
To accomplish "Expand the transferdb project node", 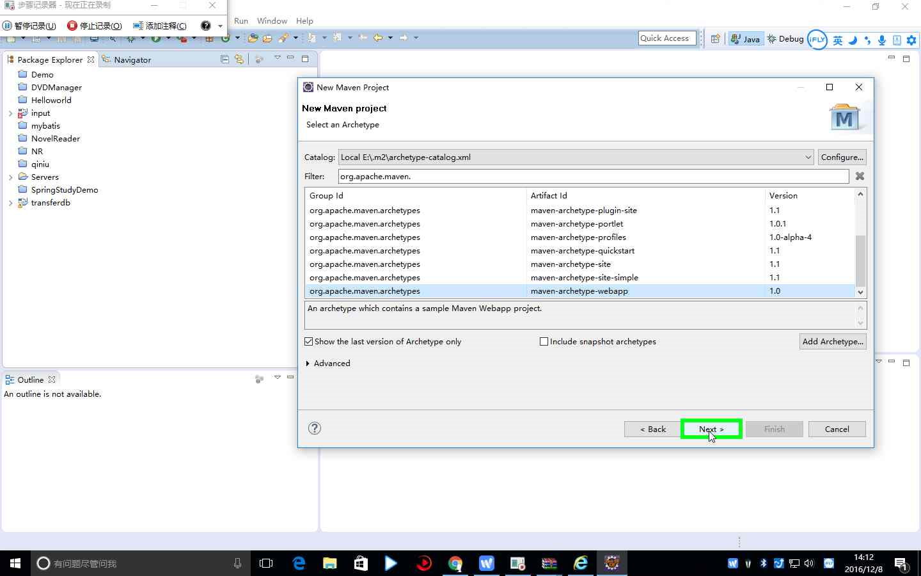I will 10,203.
